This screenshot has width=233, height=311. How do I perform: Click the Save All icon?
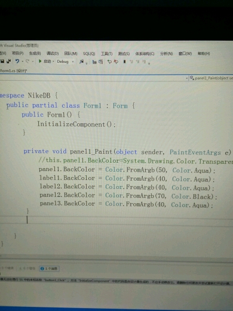coord(8,61)
